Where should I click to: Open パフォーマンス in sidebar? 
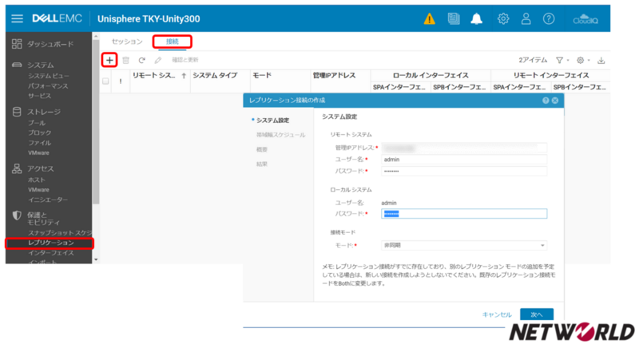pos(48,86)
